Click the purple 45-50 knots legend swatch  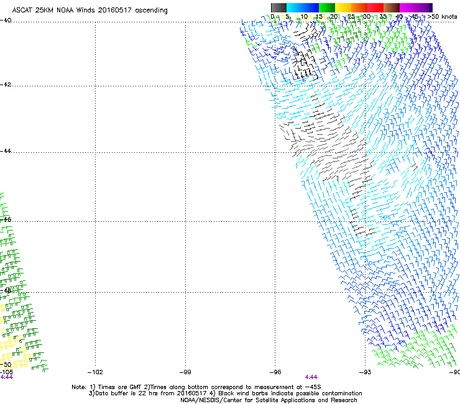(424, 7)
